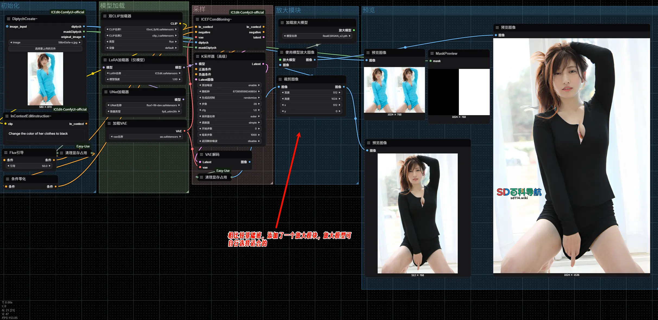Select the 初始化 group title
This screenshot has width=658, height=320.
click(10, 6)
